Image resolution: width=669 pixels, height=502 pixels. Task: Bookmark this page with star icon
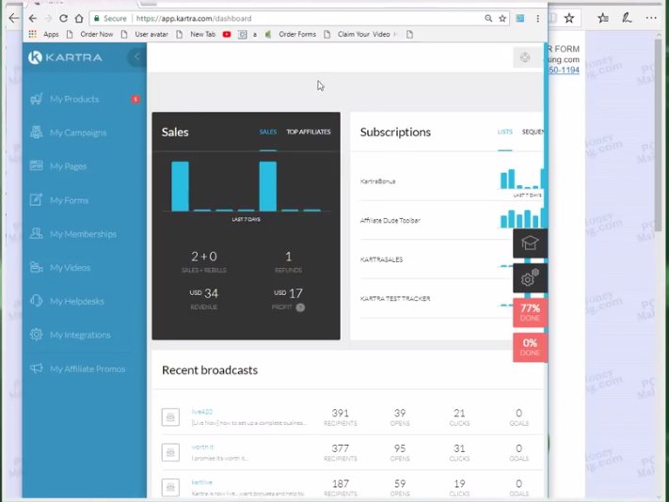click(x=502, y=18)
